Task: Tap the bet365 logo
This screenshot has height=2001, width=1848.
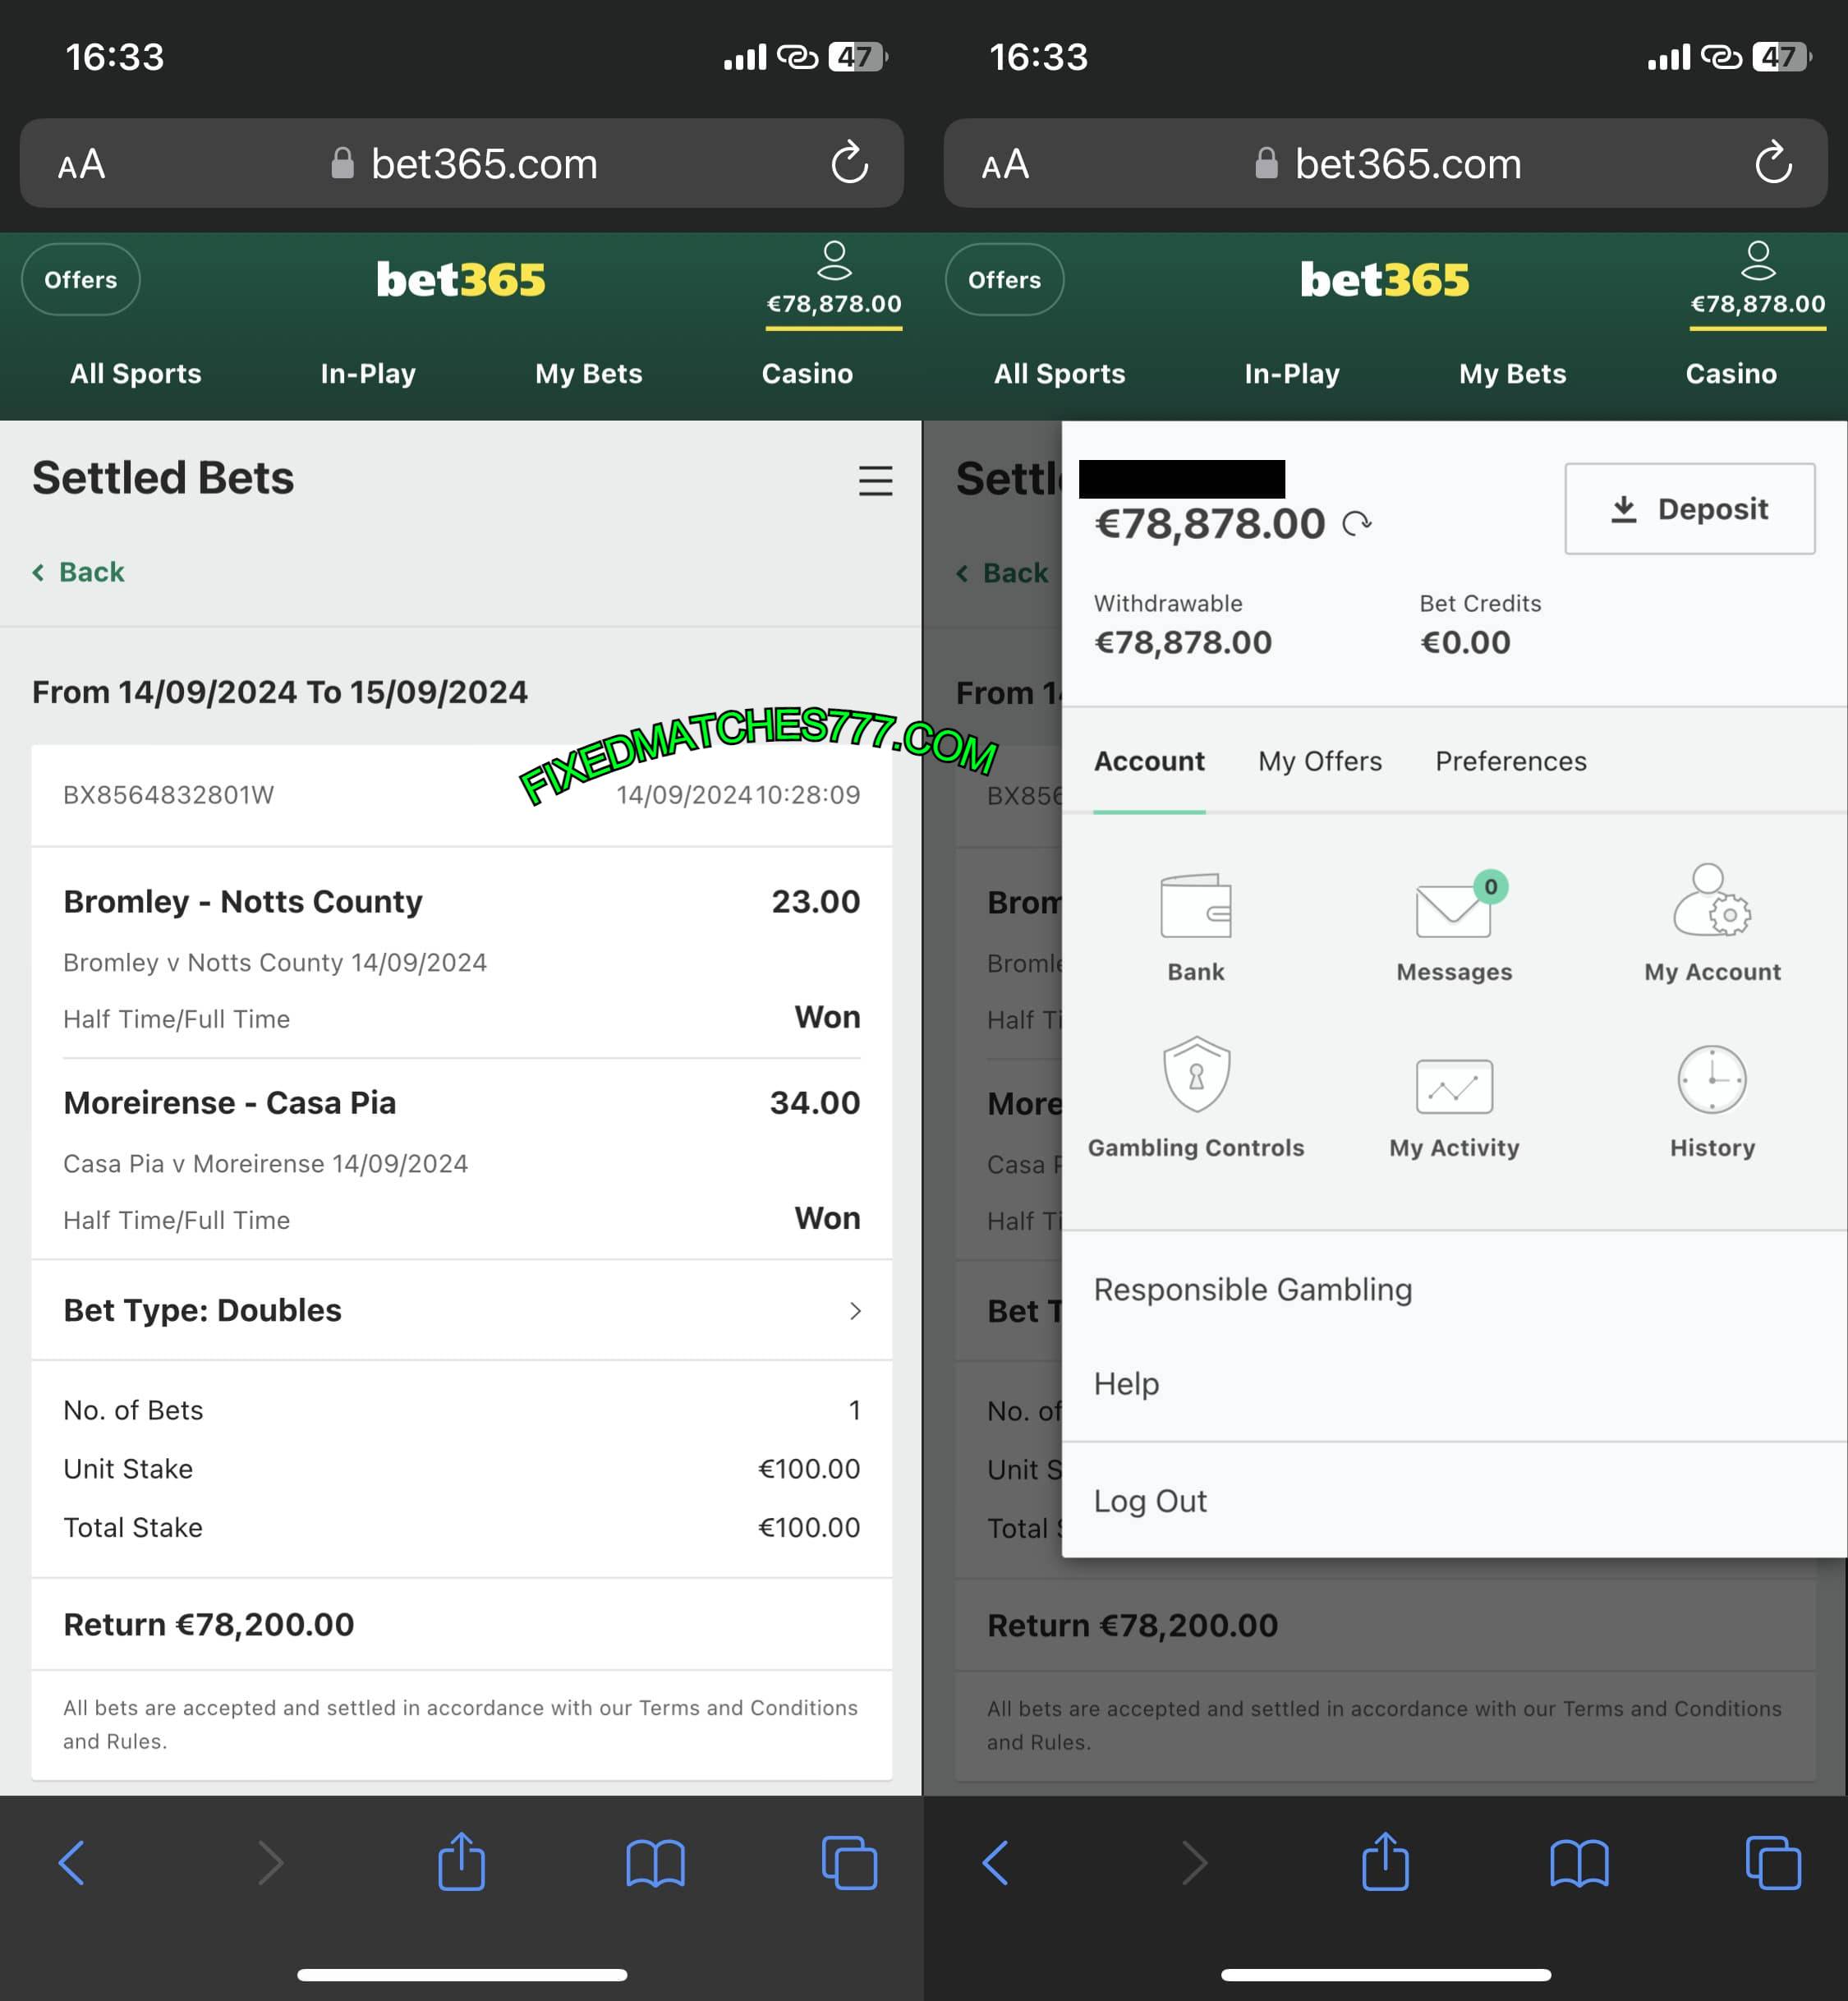Action: point(462,281)
